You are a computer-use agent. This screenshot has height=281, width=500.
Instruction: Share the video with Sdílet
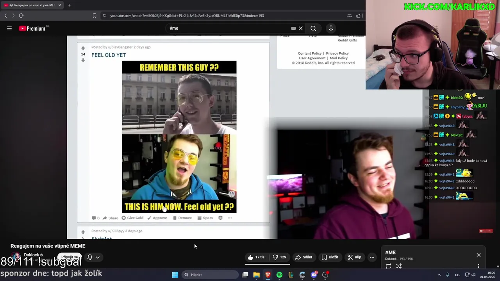click(304, 257)
